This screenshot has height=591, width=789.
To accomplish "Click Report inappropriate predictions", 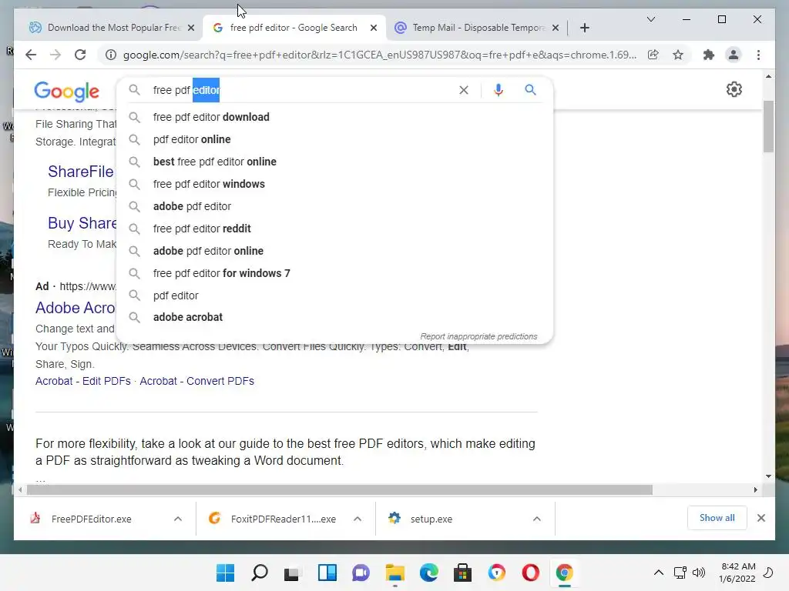I will click(x=478, y=336).
